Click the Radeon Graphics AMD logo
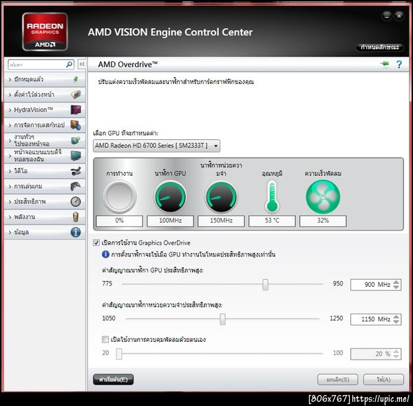The image size is (413, 406). (x=45, y=32)
